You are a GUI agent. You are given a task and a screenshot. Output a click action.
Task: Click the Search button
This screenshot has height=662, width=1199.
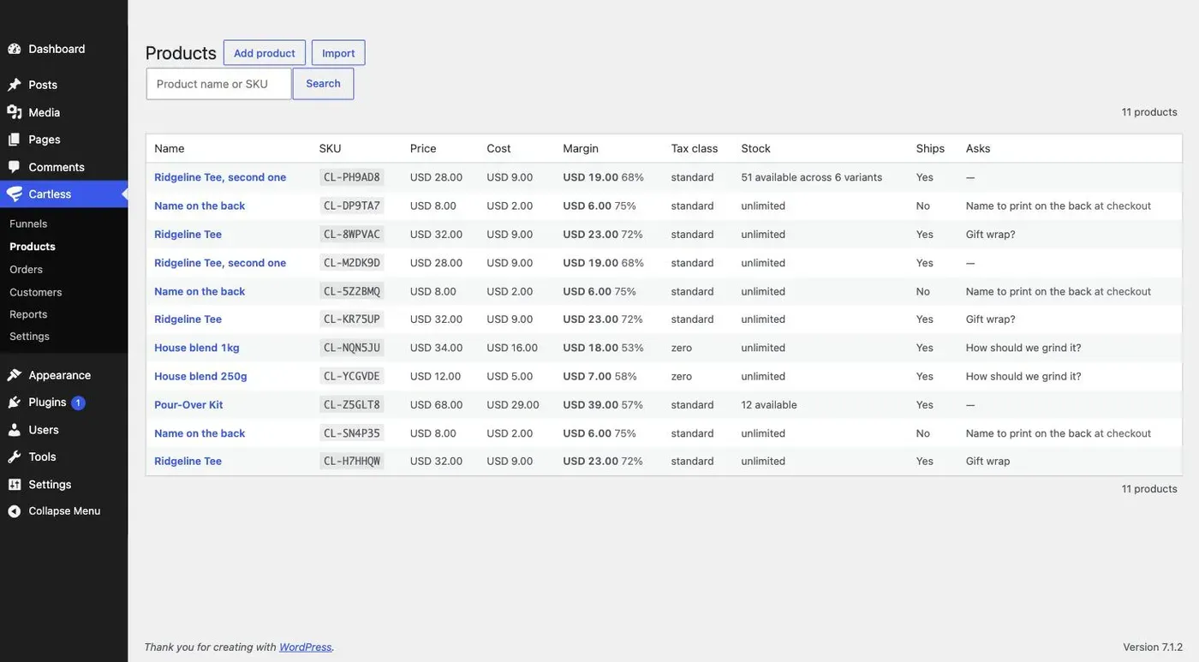click(323, 84)
